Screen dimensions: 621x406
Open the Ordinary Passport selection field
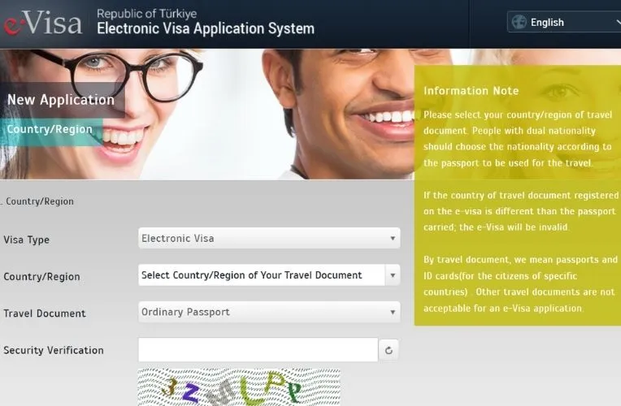click(x=260, y=312)
